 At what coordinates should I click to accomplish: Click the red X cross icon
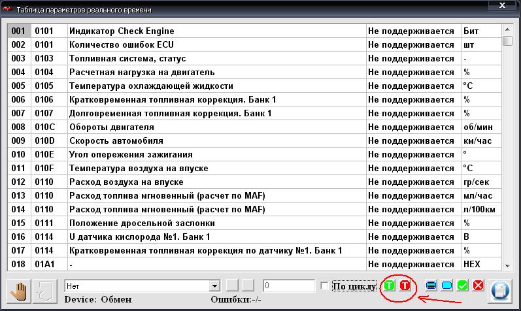[x=478, y=286]
